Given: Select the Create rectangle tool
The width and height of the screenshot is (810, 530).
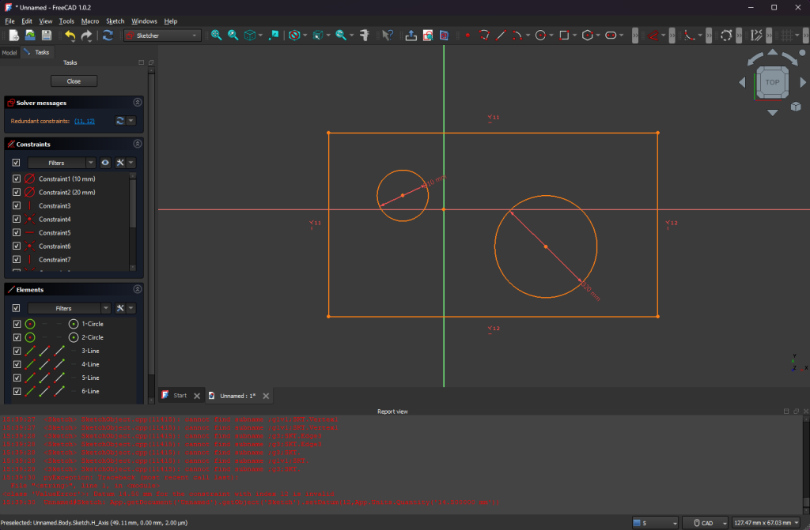Looking at the screenshot, I should (x=564, y=36).
